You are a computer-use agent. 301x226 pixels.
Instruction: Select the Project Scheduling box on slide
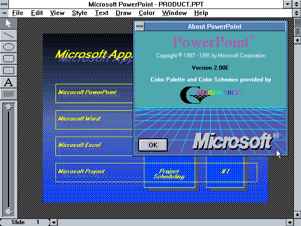pos(169,172)
